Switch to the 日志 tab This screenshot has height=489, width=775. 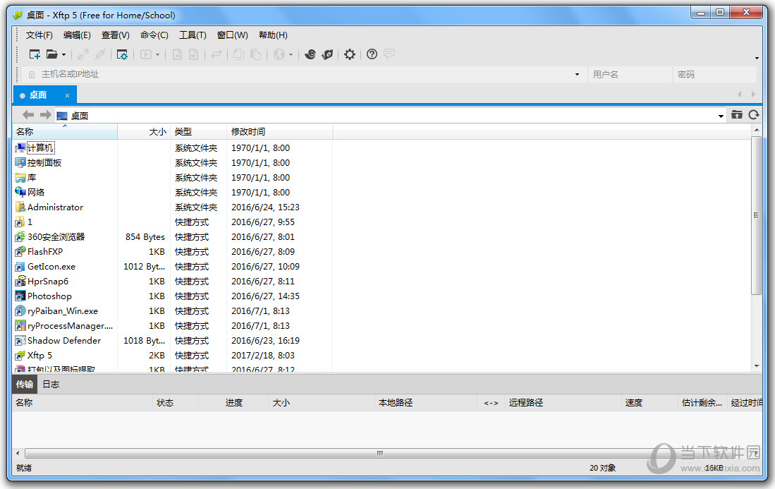pos(50,384)
